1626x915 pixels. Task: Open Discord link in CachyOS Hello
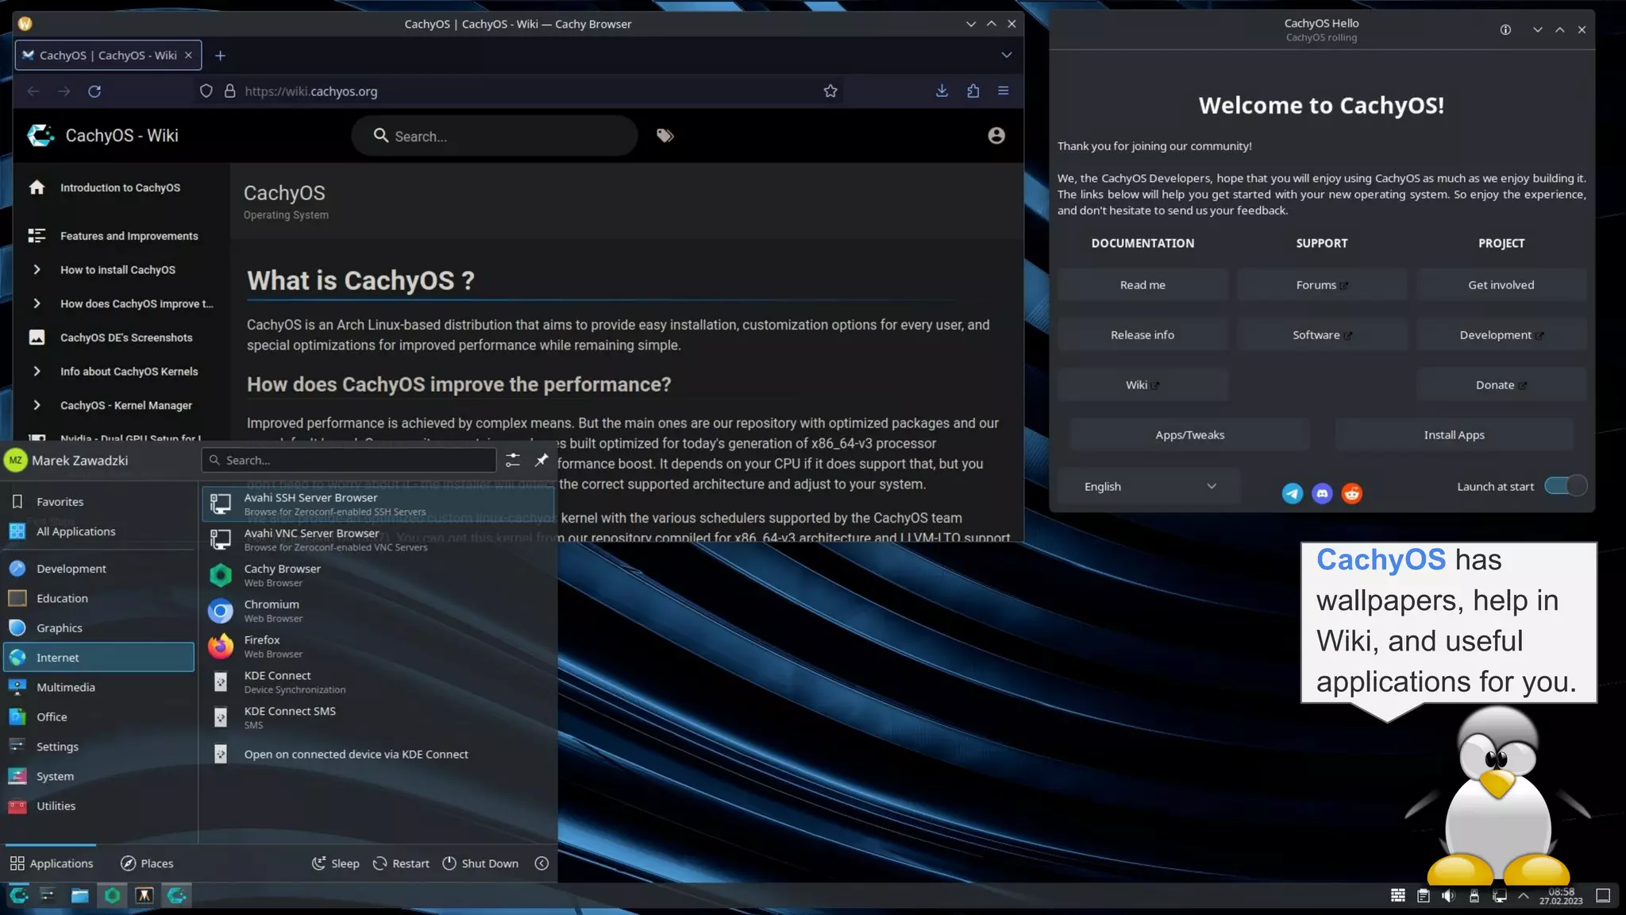(1322, 493)
